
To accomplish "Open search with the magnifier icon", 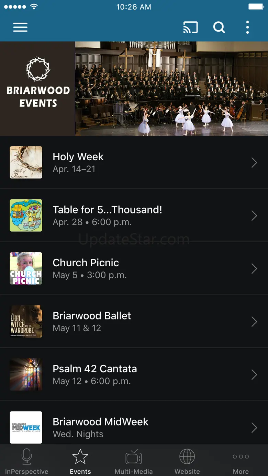I will [219, 27].
